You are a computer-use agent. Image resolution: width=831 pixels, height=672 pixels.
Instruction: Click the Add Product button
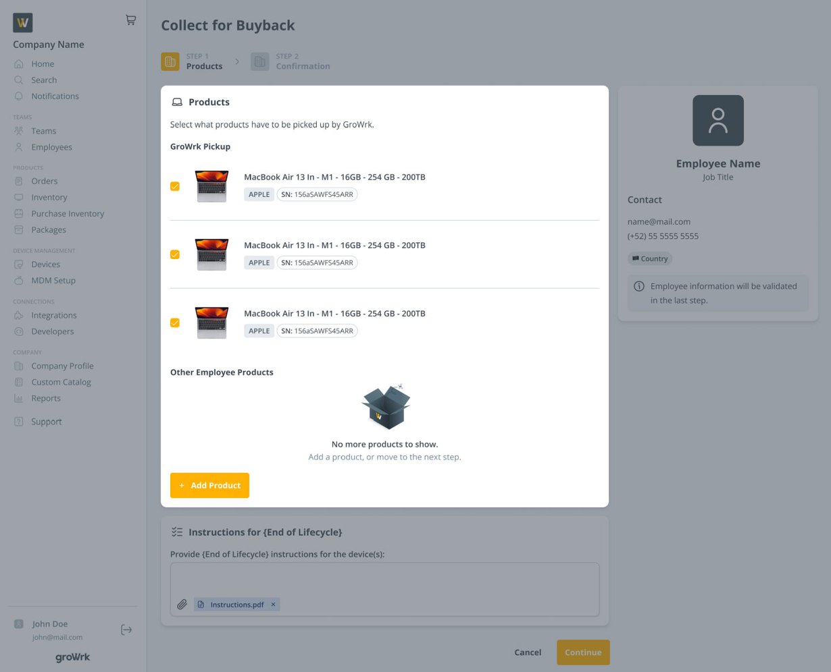(x=209, y=485)
